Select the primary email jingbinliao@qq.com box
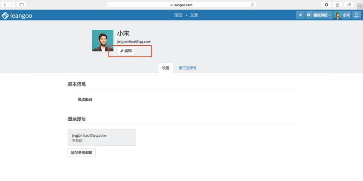Viewport: 363px width, 181px height. [102, 138]
